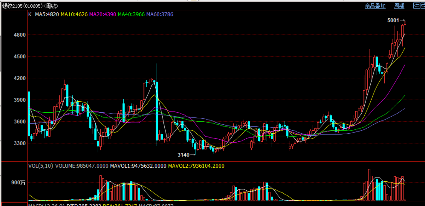Click the MAVOL1:9475632.0000 value

coord(138,166)
